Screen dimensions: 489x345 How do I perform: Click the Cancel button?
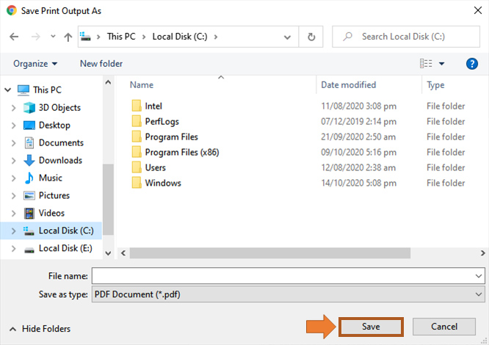tap(444, 327)
